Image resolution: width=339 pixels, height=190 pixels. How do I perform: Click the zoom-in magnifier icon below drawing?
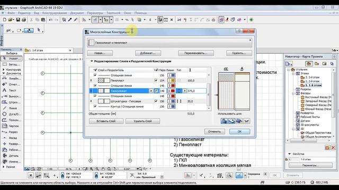pyautogui.click(x=92, y=169)
